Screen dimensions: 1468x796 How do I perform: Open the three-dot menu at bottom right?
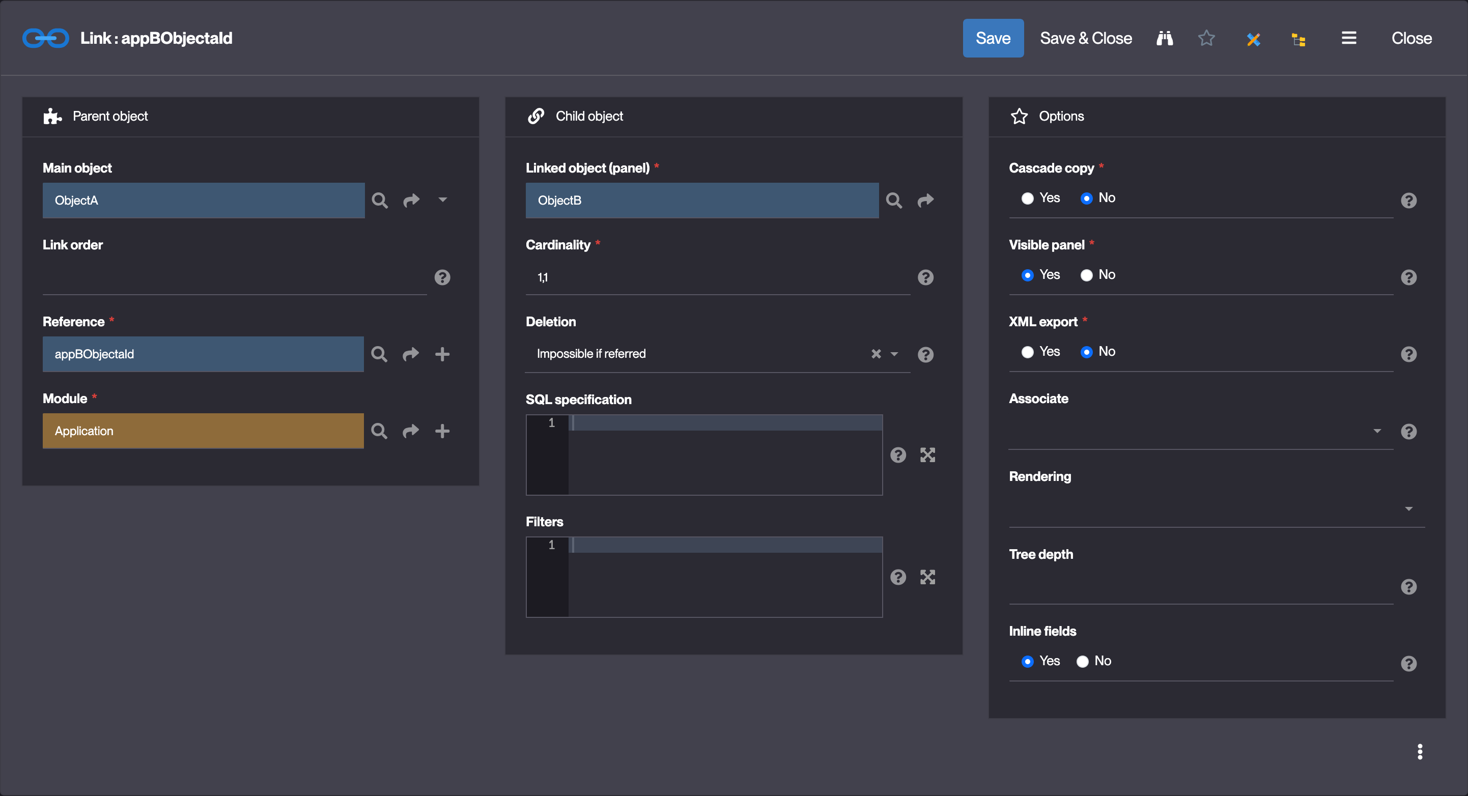click(1420, 752)
